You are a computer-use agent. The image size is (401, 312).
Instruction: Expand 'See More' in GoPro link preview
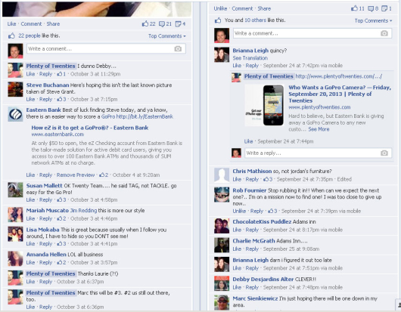point(319,129)
